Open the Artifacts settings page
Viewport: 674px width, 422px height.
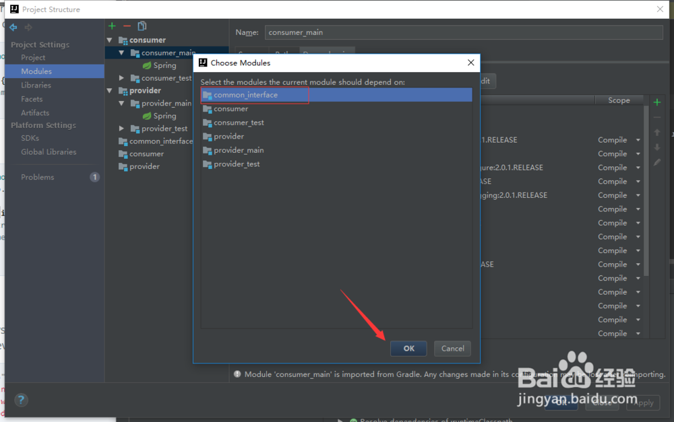pos(35,113)
